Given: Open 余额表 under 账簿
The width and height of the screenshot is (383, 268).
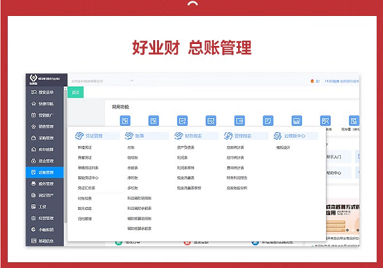Looking at the screenshot, I should pyautogui.click(x=133, y=168).
